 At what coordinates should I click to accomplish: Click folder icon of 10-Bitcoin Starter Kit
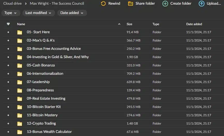[x=20, y=107]
